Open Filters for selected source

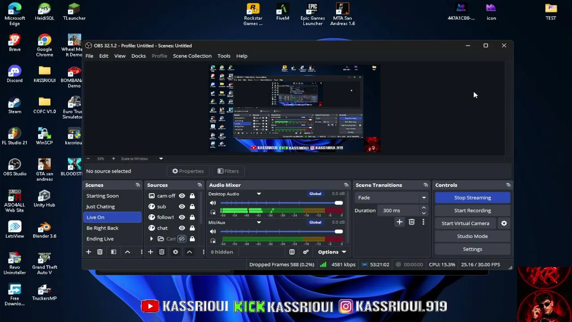point(228,171)
